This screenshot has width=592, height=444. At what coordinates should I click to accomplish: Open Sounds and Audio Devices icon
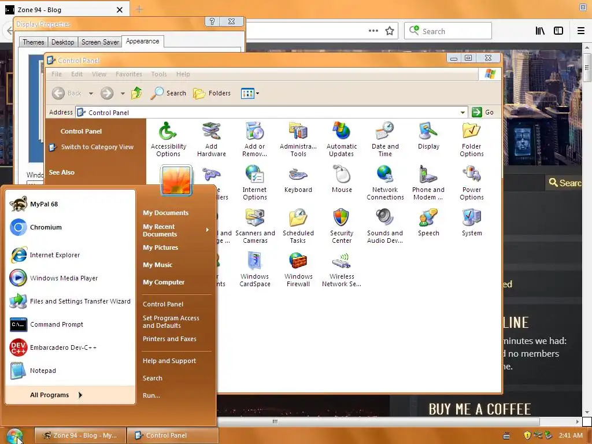pyautogui.click(x=385, y=226)
